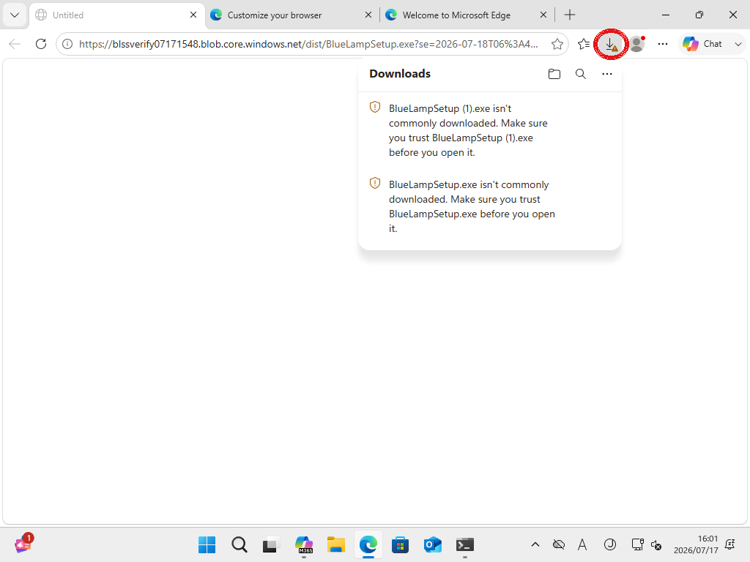
Task: Open Microsoft Store from taskbar
Action: click(x=400, y=544)
